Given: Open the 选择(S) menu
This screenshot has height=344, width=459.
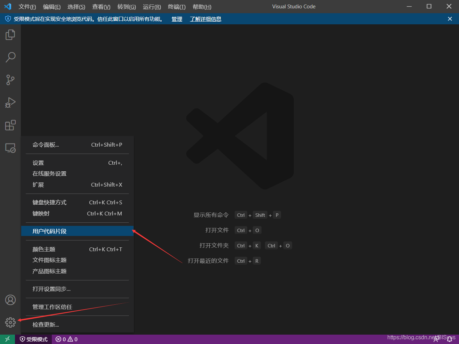Looking at the screenshot, I should pos(76,7).
